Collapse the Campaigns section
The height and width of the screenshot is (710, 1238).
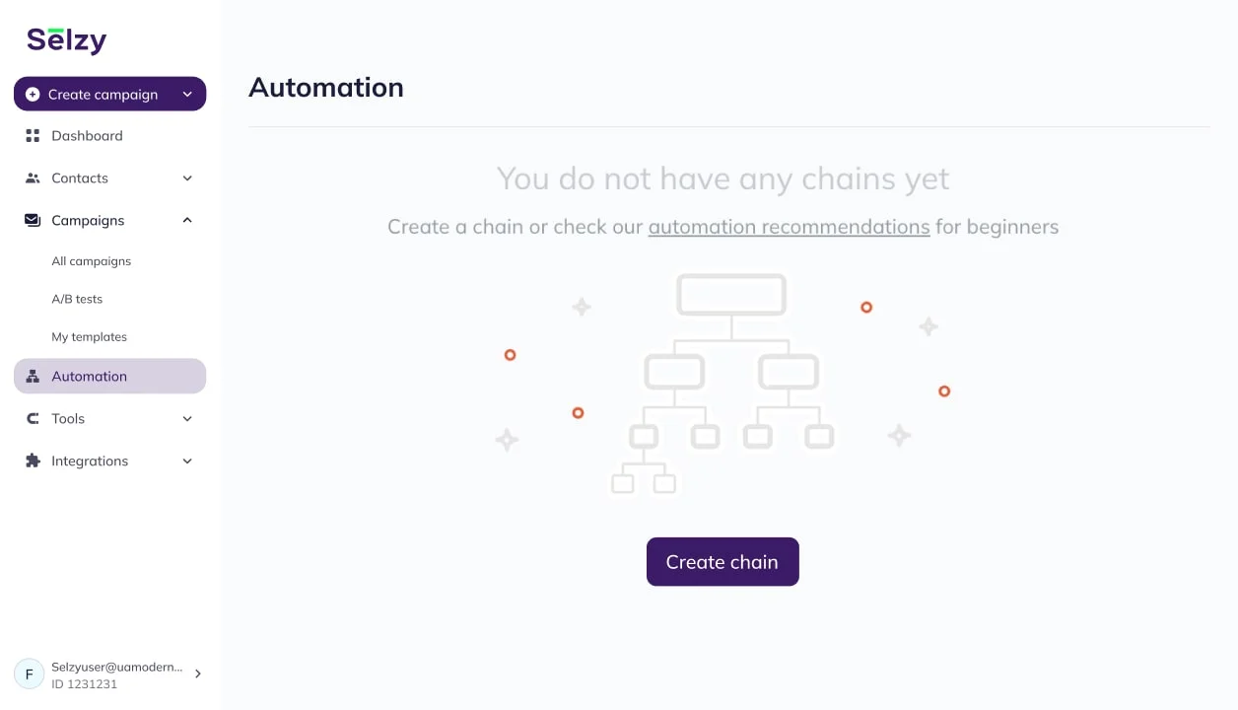pos(187,220)
